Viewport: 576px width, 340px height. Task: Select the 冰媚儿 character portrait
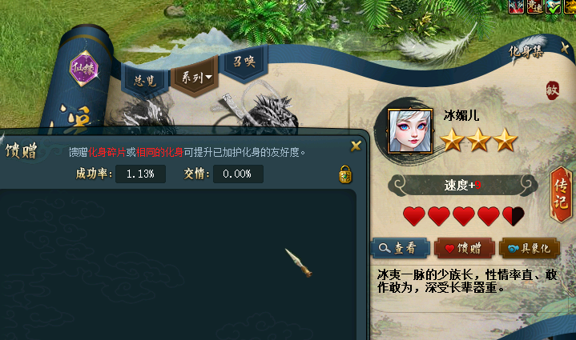(x=410, y=131)
